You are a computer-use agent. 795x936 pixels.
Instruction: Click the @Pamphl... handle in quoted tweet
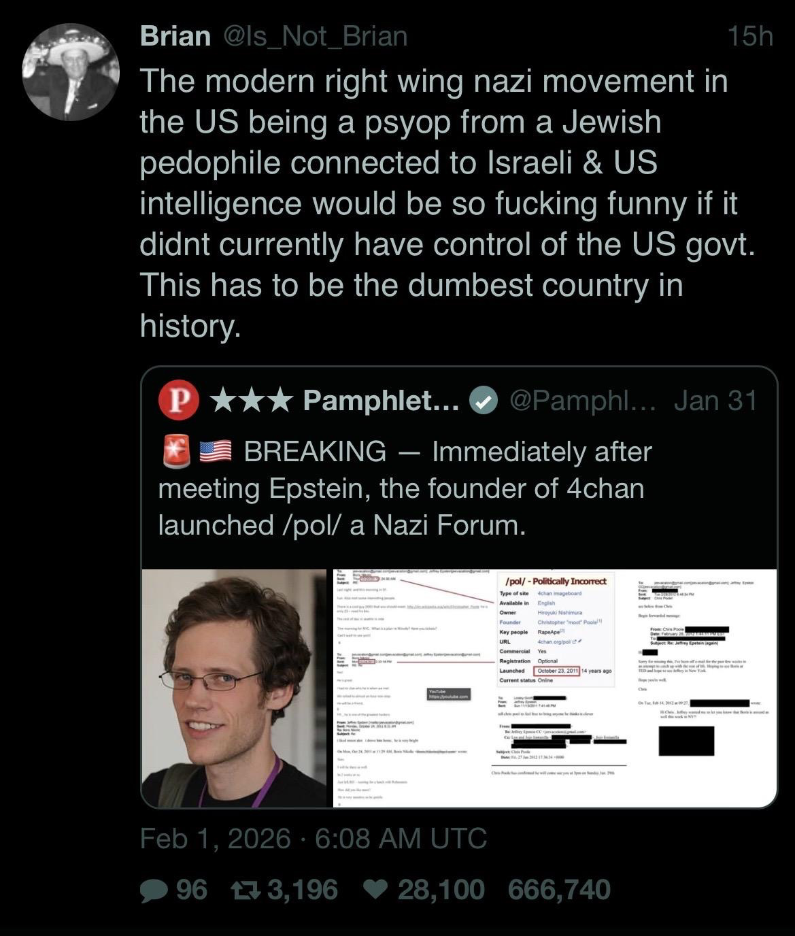click(581, 401)
